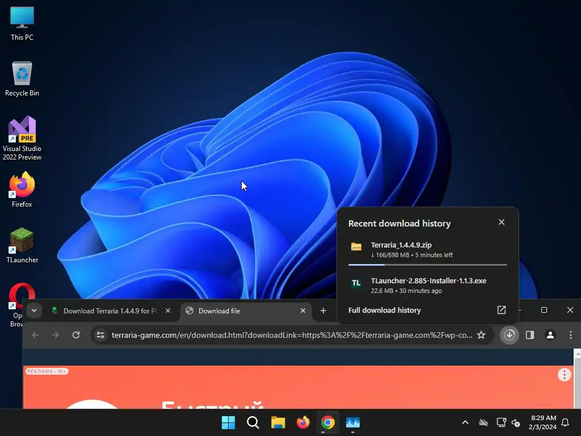The image size is (581, 436).
Task: Click the page scrollbar up arrow
Action: 577,353
